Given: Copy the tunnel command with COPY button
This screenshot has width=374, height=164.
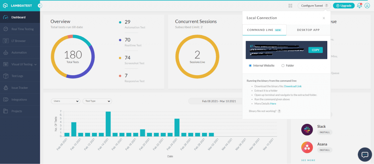Looking at the screenshot, I should [316, 50].
